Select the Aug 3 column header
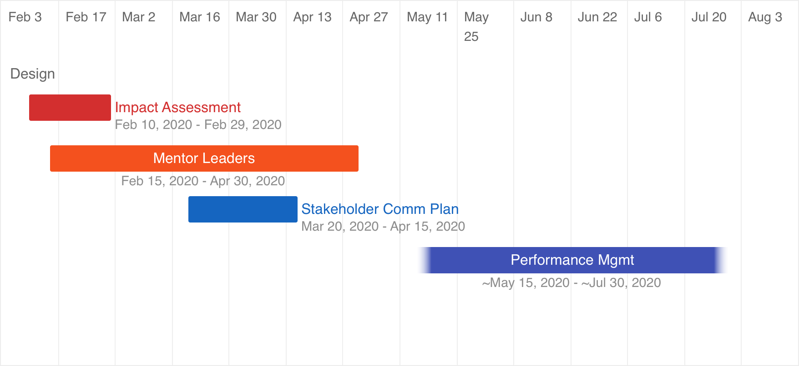 (x=765, y=17)
